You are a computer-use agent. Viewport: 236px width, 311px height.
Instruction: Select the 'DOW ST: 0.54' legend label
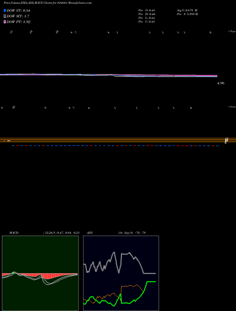18,10
